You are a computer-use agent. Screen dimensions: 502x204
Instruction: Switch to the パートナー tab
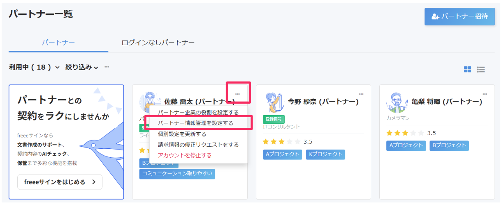pos(58,42)
